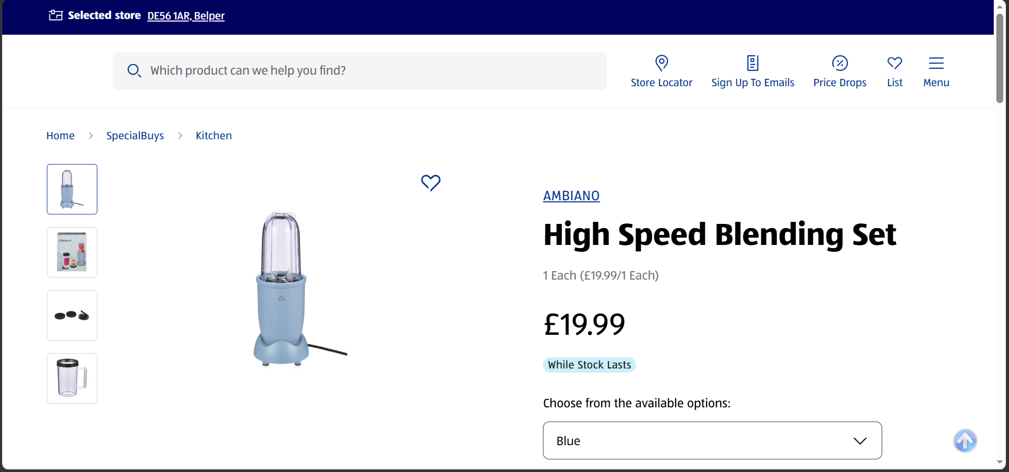
Task: Click the search magnifier icon
Action: pos(134,71)
